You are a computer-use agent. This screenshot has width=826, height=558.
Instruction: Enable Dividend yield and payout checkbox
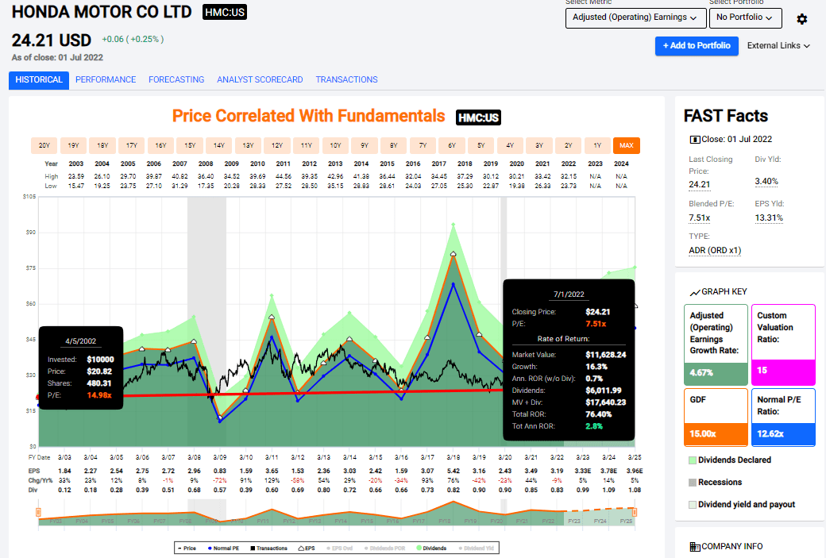(693, 504)
